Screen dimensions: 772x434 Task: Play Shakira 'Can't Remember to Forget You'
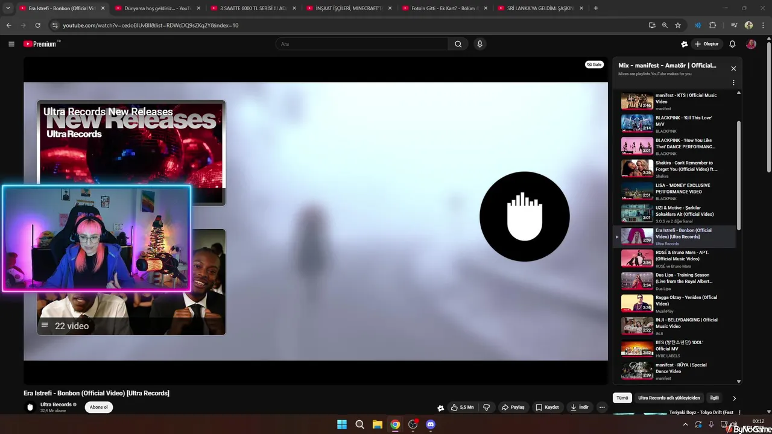point(674,169)
